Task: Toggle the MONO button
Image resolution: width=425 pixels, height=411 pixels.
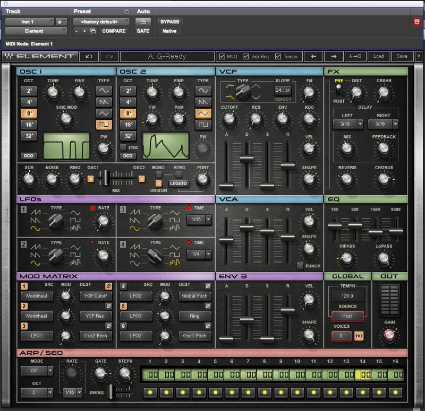Action: click(158, 174)
